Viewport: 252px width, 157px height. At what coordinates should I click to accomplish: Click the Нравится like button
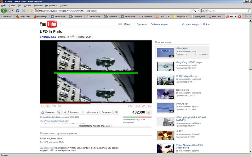48,112
